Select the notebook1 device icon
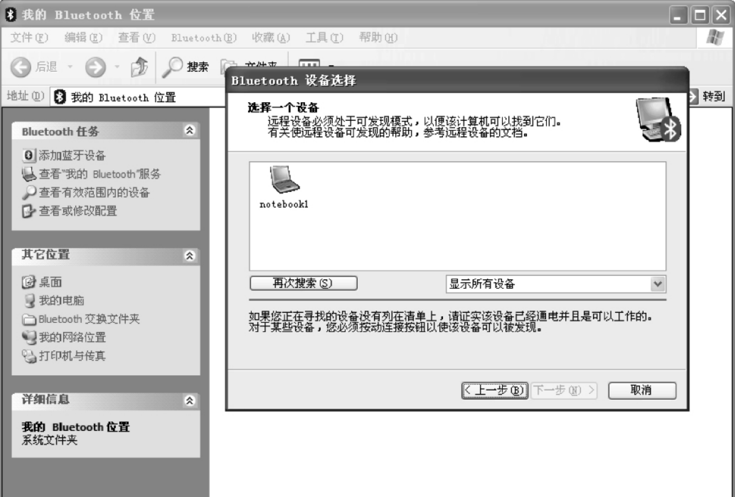 click(x=285, y=180)
